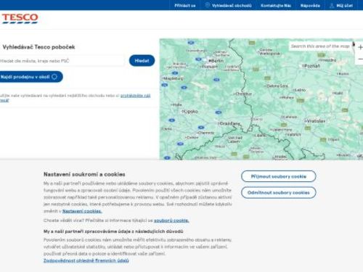This screenshot has height=272, width=363.
Task: Click Vratislav label on the map
Action: [314, 120]
